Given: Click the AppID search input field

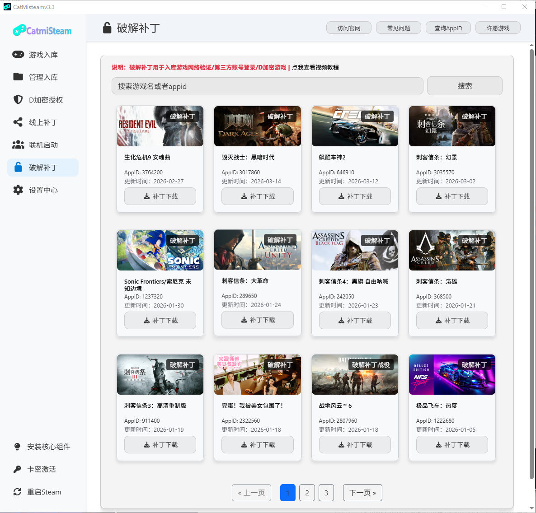Looking at the screenshot, I should tap(267, 85).
